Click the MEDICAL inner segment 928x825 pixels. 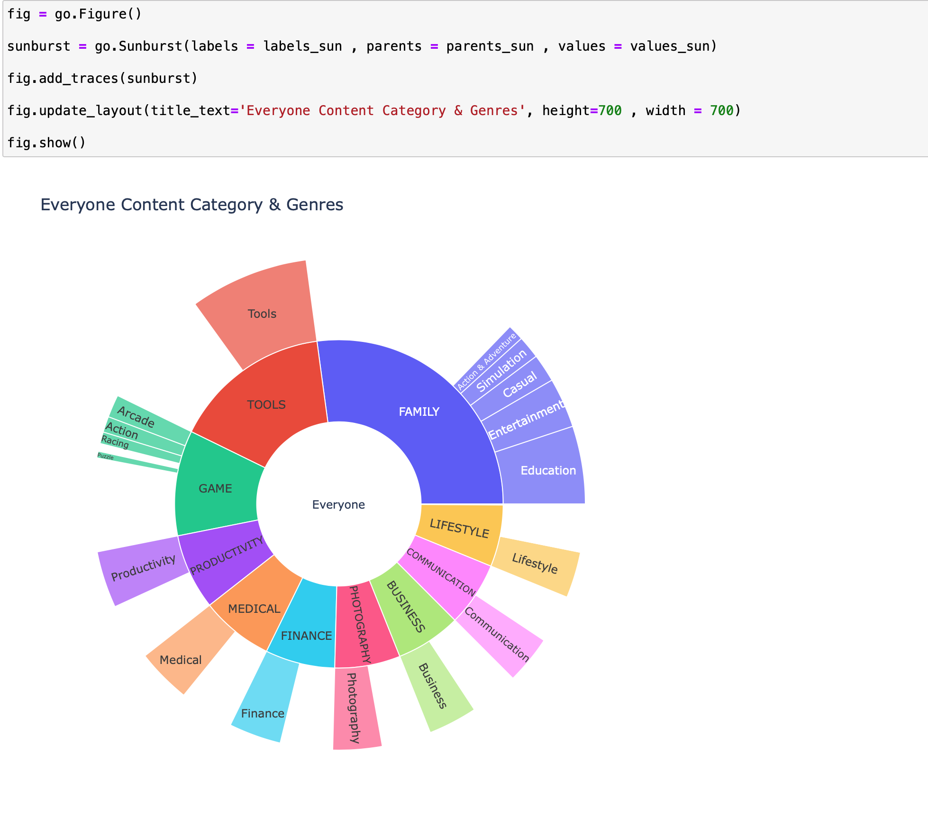254,609
